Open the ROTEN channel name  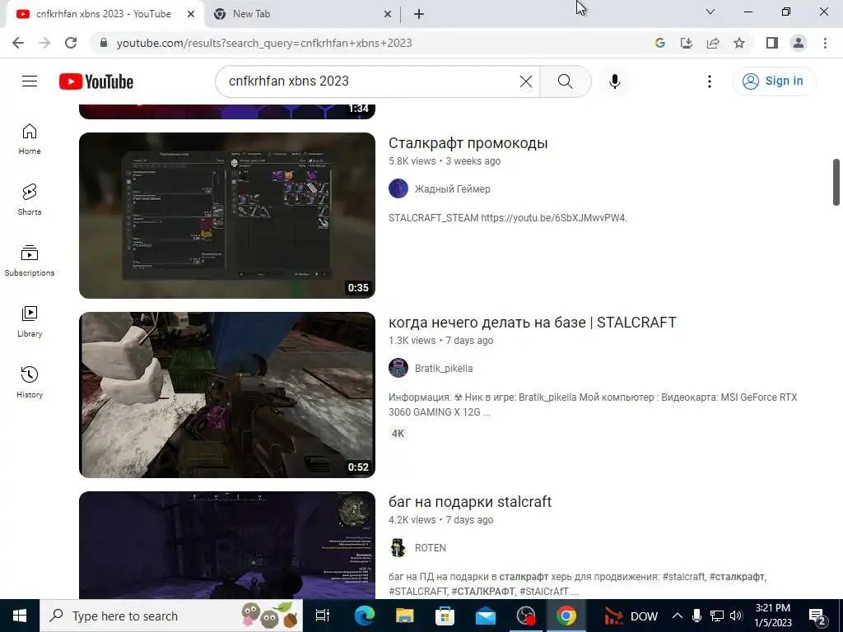(430, 547)
